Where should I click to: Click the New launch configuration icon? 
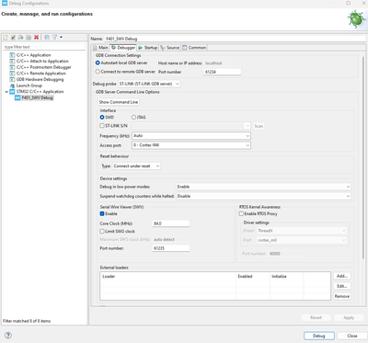6,38
